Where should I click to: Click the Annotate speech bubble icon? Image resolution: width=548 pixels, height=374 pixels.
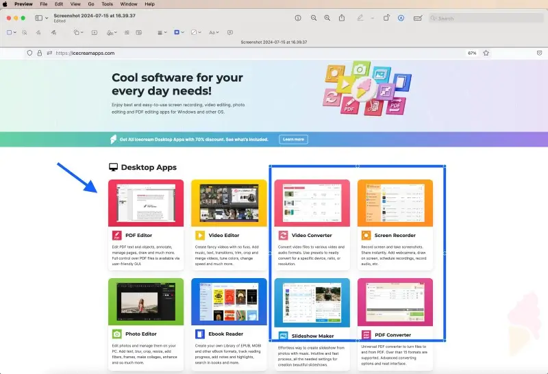coord(230,32)
